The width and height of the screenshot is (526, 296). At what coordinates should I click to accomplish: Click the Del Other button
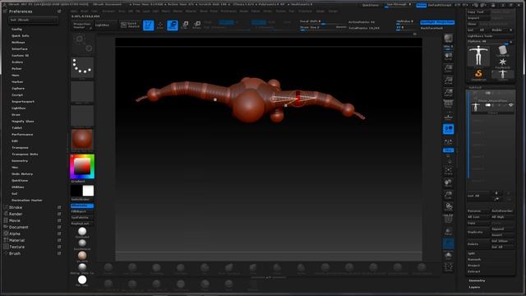[502, 241]
